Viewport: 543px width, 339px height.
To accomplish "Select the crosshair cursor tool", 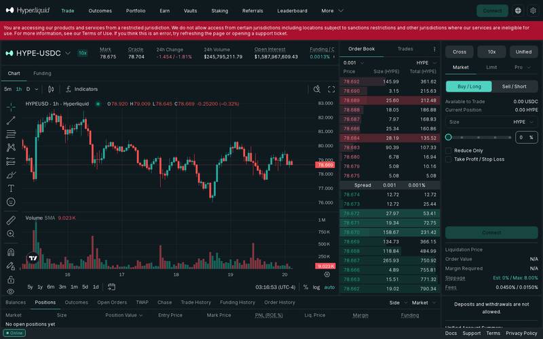I will coord(11,107).
